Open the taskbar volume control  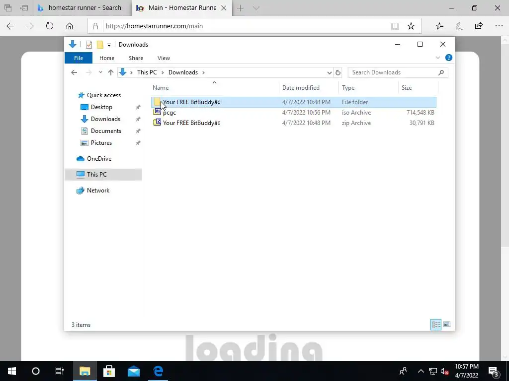click(444, 371)
